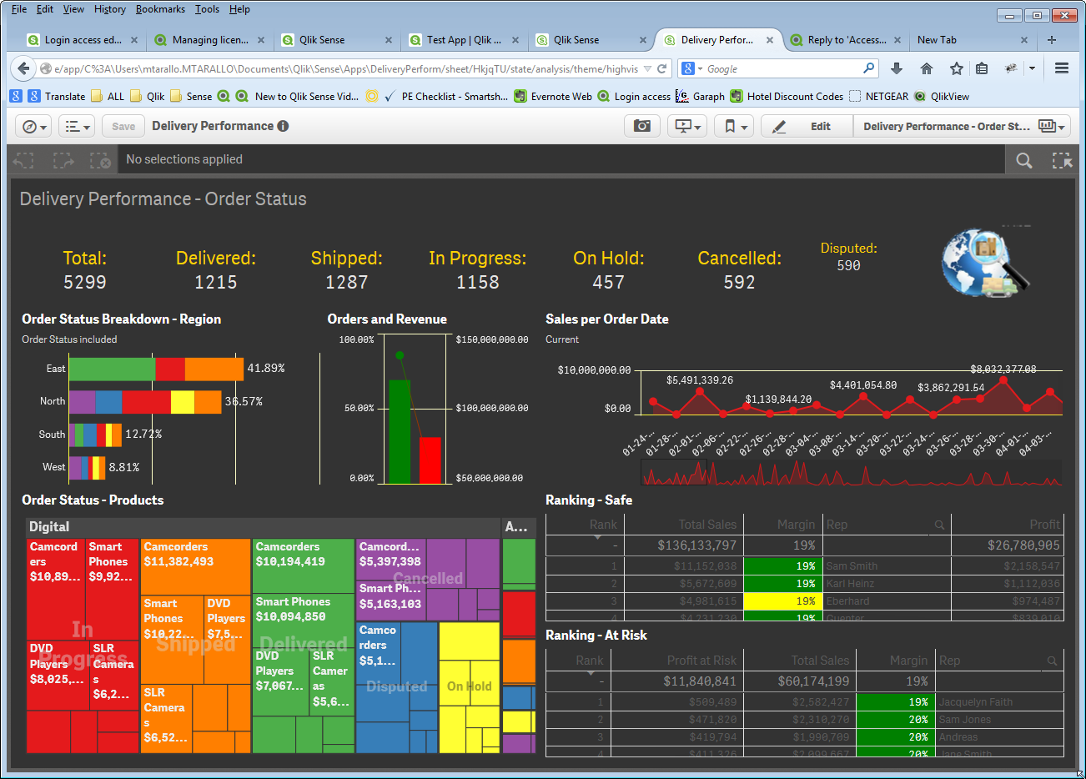Image resolution: width=1086 pixels, height=779 pixels.
Task: Switch to the Managing licen... tab
Action: [x=209, y=39]
